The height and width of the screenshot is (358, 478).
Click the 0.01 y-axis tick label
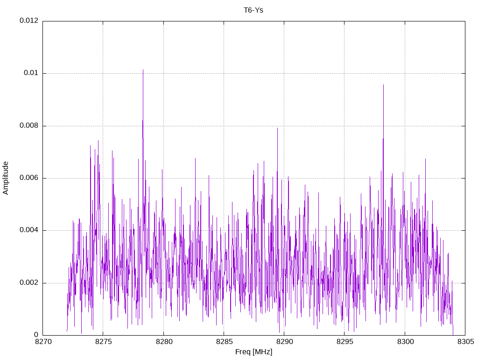coord(31,73)
